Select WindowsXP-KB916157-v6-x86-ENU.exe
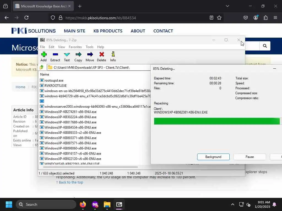Screen dimensions: 282x211 click(x=73, y=154)
